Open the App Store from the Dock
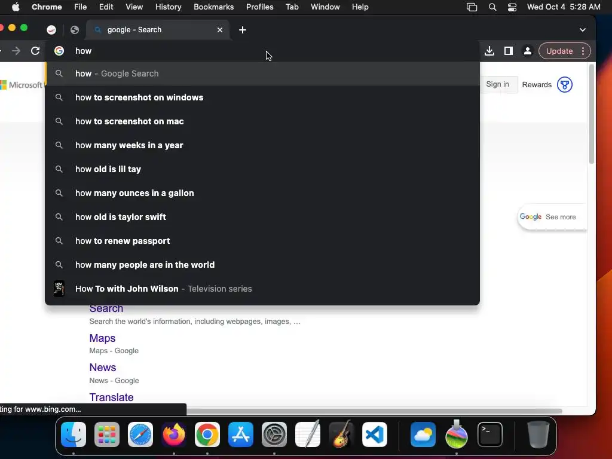 point(241,434)
